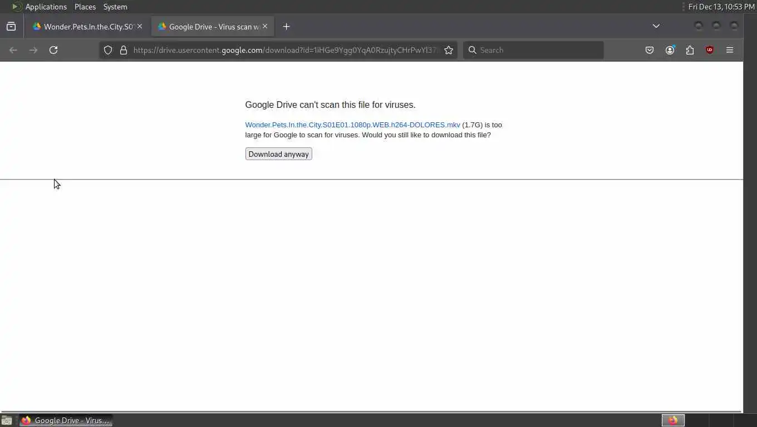The width and height of the screenshot is (757, 427).
Task: Open a new browser tab
Action: 286,26
